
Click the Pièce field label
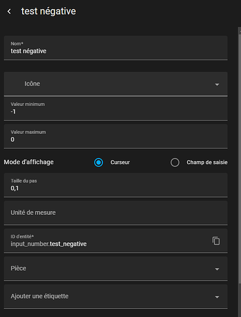18,268
